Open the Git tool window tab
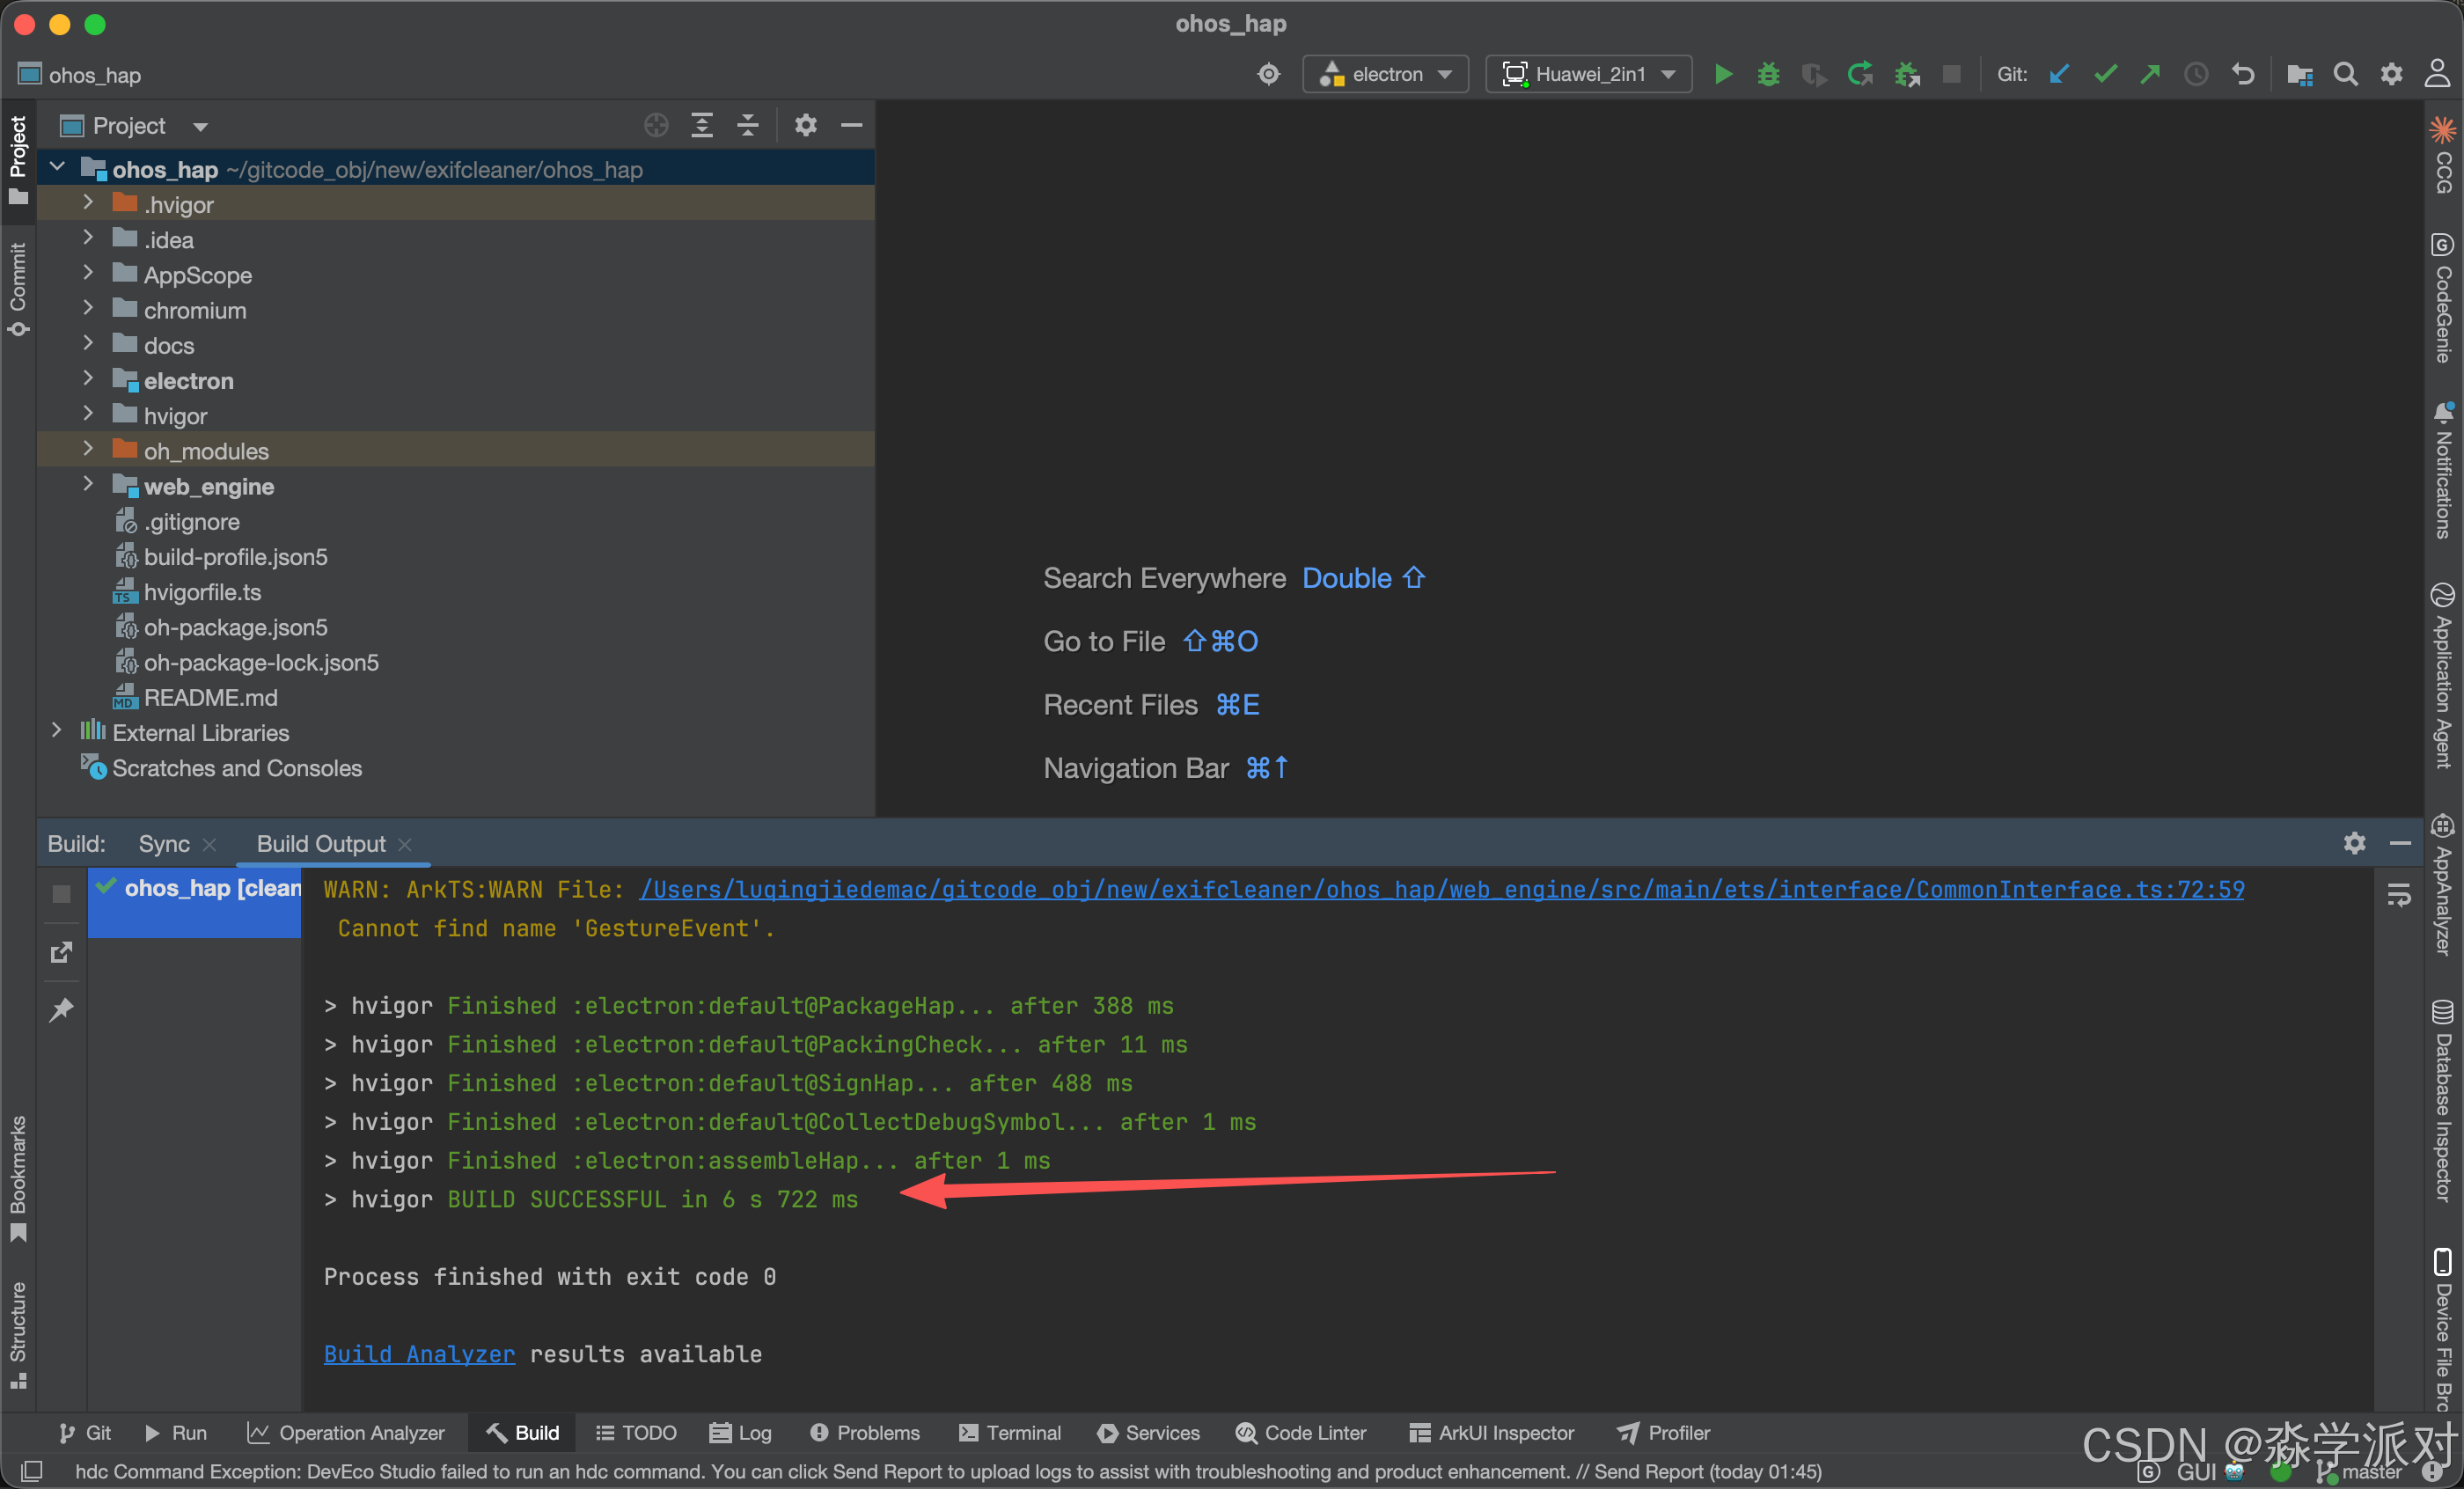Screen dimensions: 2464x1489 [85, 1432]
